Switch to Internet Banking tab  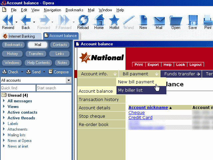click(x=22, y=36)
